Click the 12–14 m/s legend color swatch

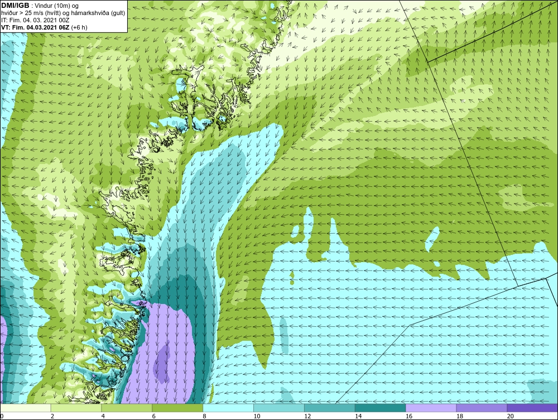point(330,408)
